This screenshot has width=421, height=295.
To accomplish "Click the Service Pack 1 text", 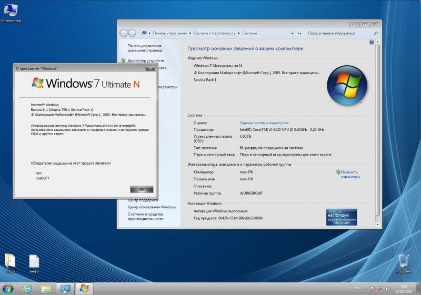I will click(205, 80).
